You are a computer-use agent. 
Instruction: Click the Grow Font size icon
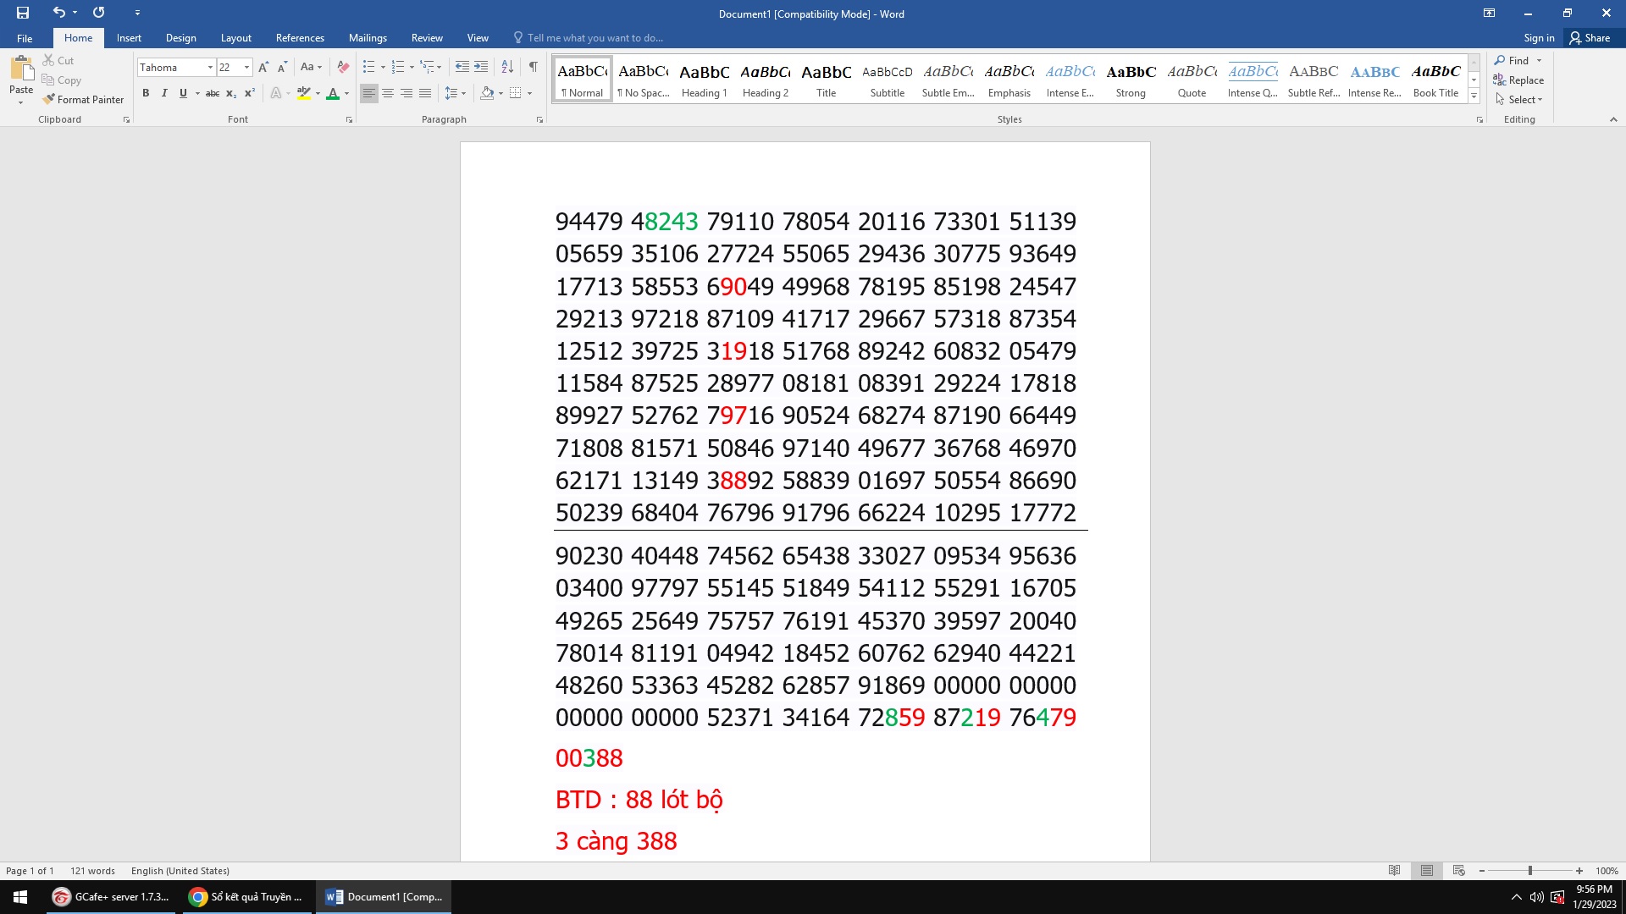[x=263, y=67]
